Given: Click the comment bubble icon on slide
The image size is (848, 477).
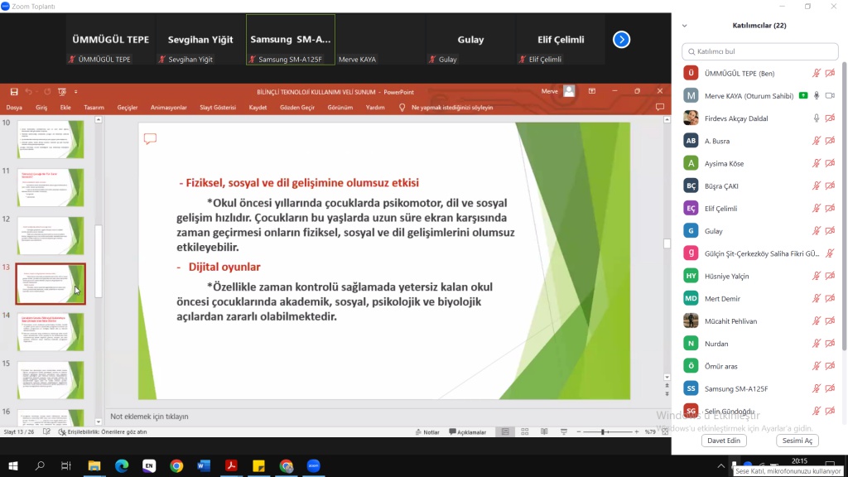Looking at the screenshot, I should [x=150, y=138].
